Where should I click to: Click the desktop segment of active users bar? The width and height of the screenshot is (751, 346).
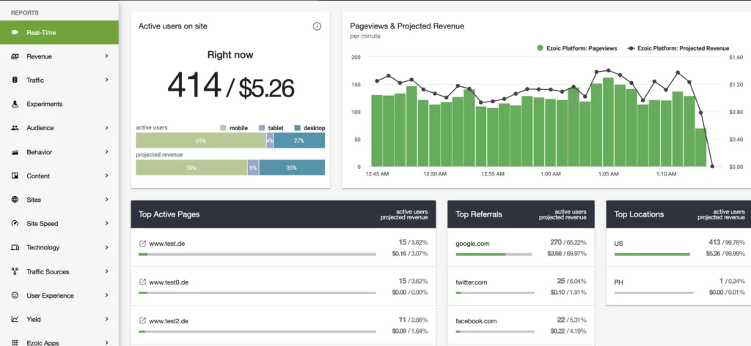pos(299,140)
